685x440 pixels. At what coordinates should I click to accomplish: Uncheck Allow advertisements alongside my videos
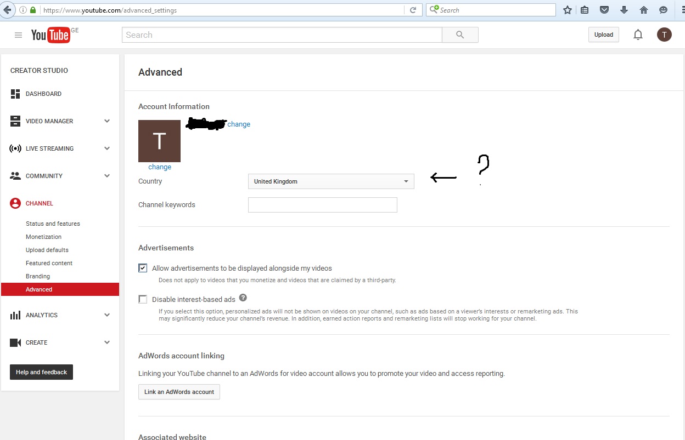143,268
